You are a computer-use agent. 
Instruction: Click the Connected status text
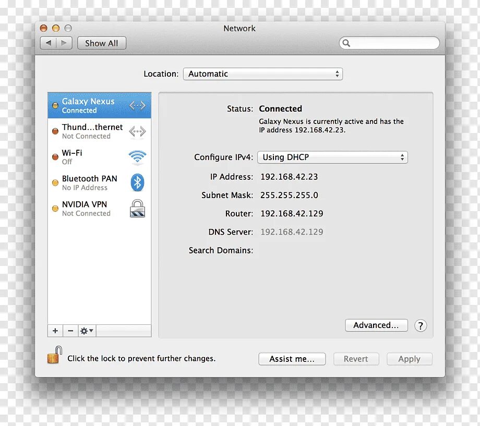tap(280, 108)
